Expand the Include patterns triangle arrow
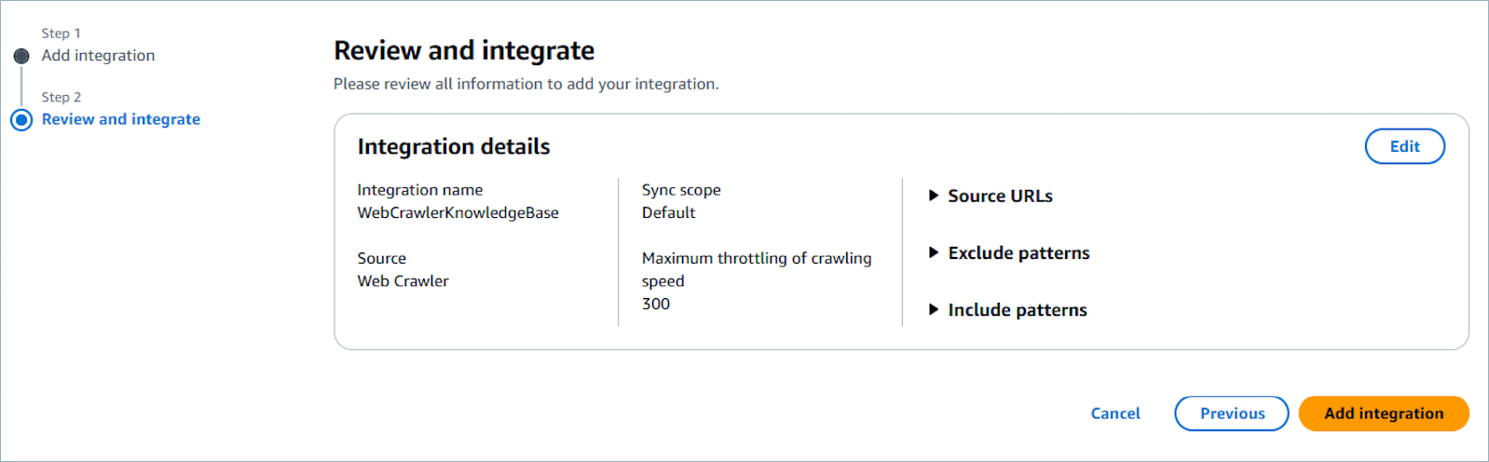This screenshot has height=462, width=1489. [933, 309]
